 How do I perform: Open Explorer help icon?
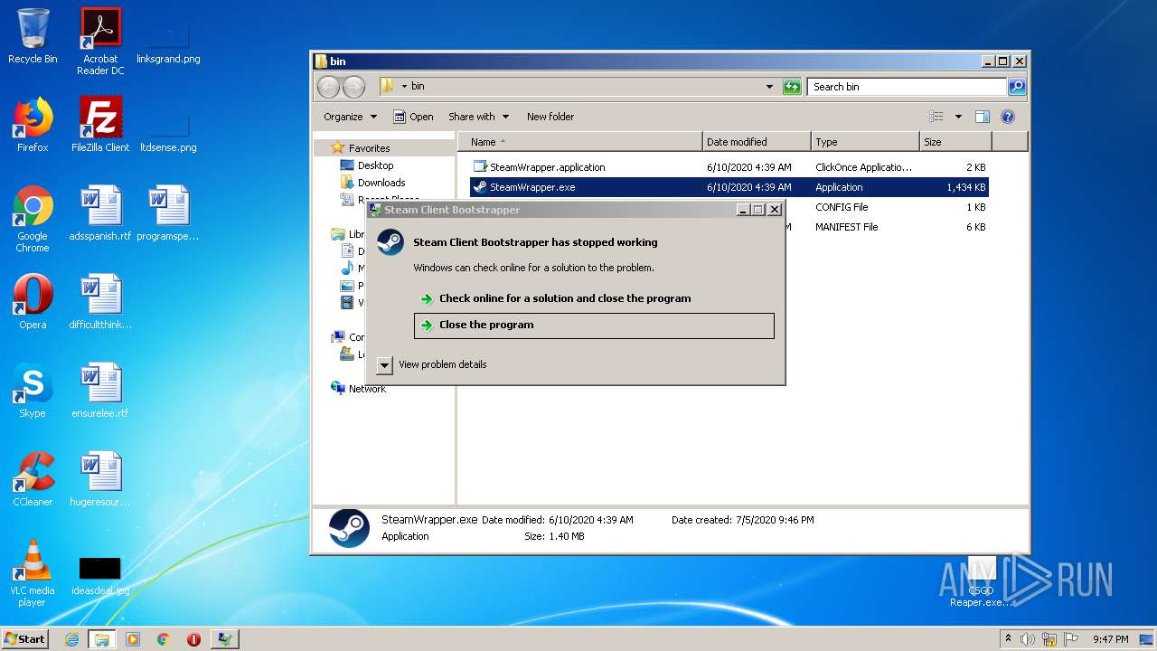[x=1008, y=117]
